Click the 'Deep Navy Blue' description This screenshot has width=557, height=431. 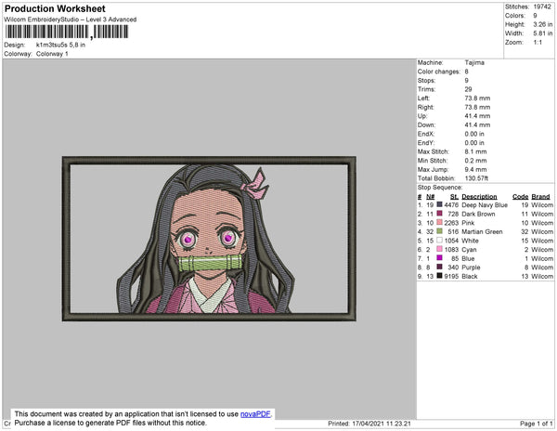[485, 205]
